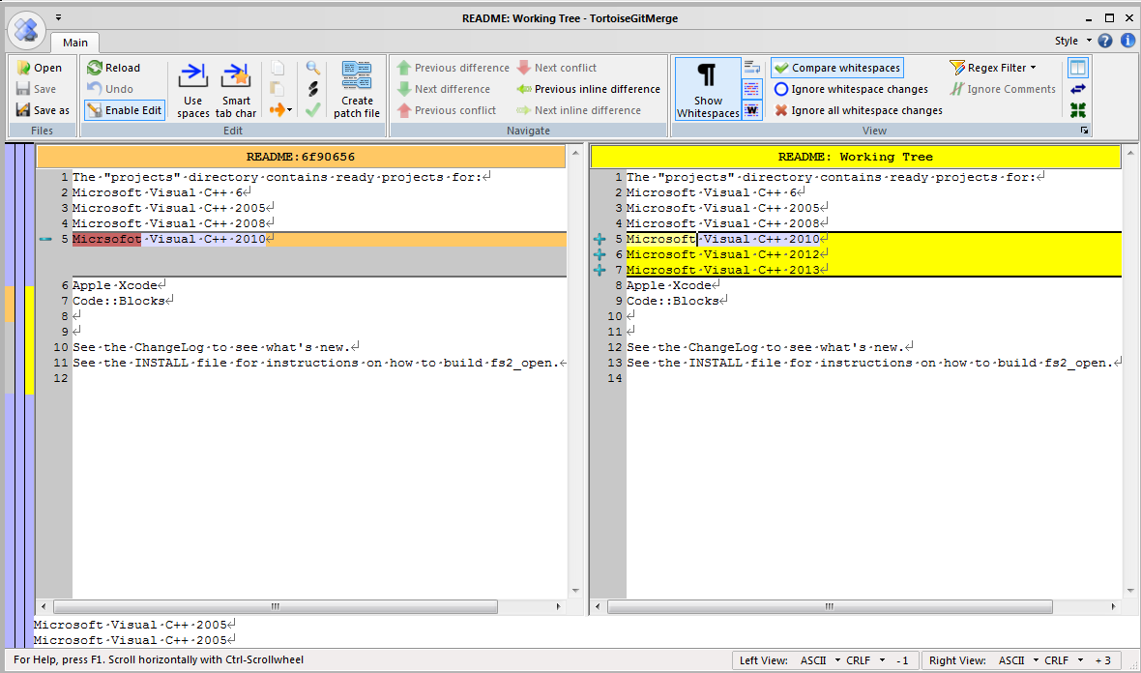Click the Open file button
This screenshot has height=673, width=1141.
[x=39, y=68]
